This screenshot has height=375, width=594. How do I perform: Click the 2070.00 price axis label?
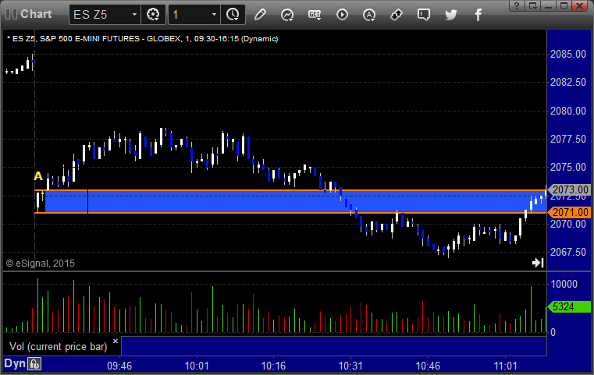point(568,224)
